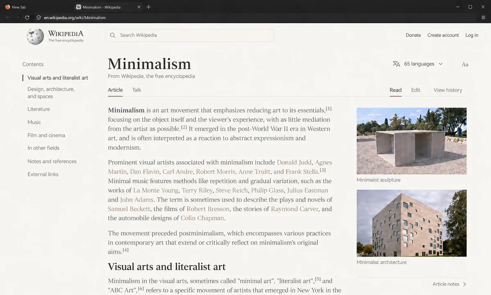Click the browser address bar URL
Viewport: 491px width, 295px height.
point(75,18)
